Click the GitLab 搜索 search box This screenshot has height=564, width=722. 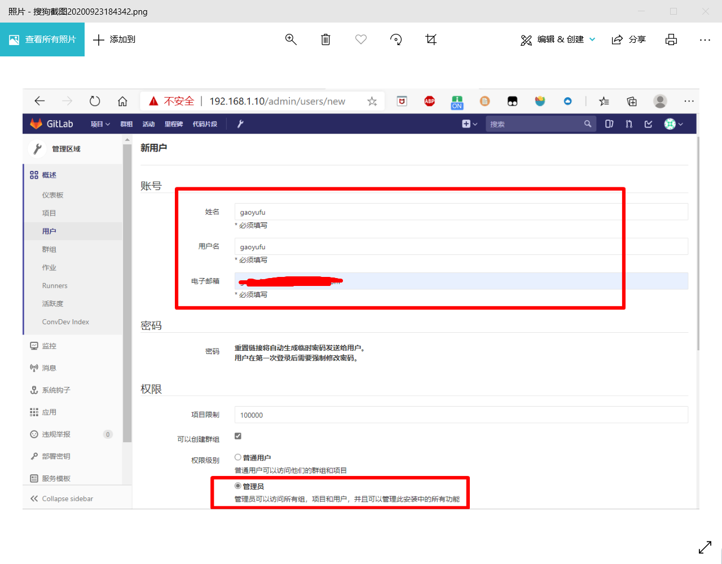click(x=540, y=124)
